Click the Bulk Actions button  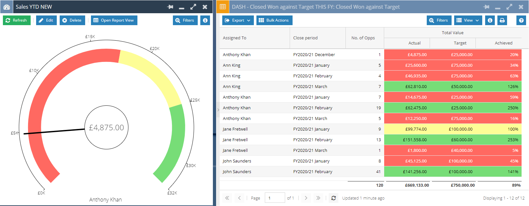pos(274,20)
